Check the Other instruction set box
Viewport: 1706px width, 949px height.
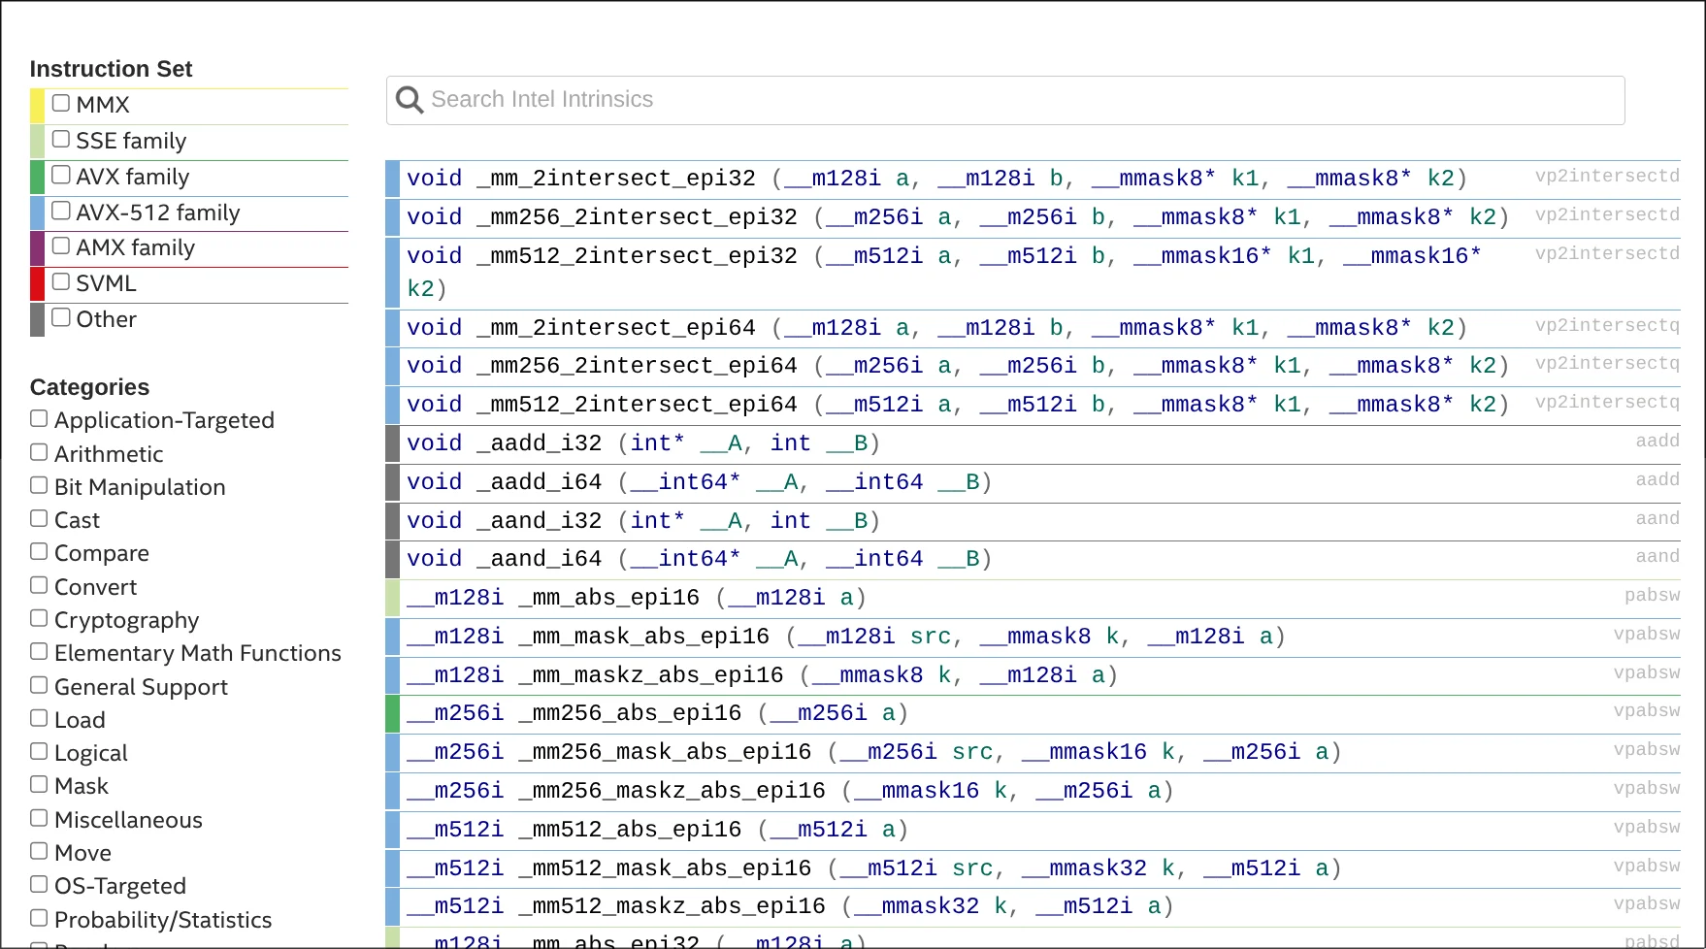pos(61,317)
